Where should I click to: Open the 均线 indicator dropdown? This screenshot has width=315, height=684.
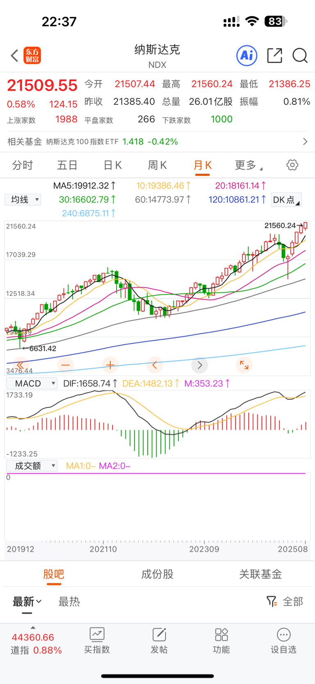tap(23, 200)
